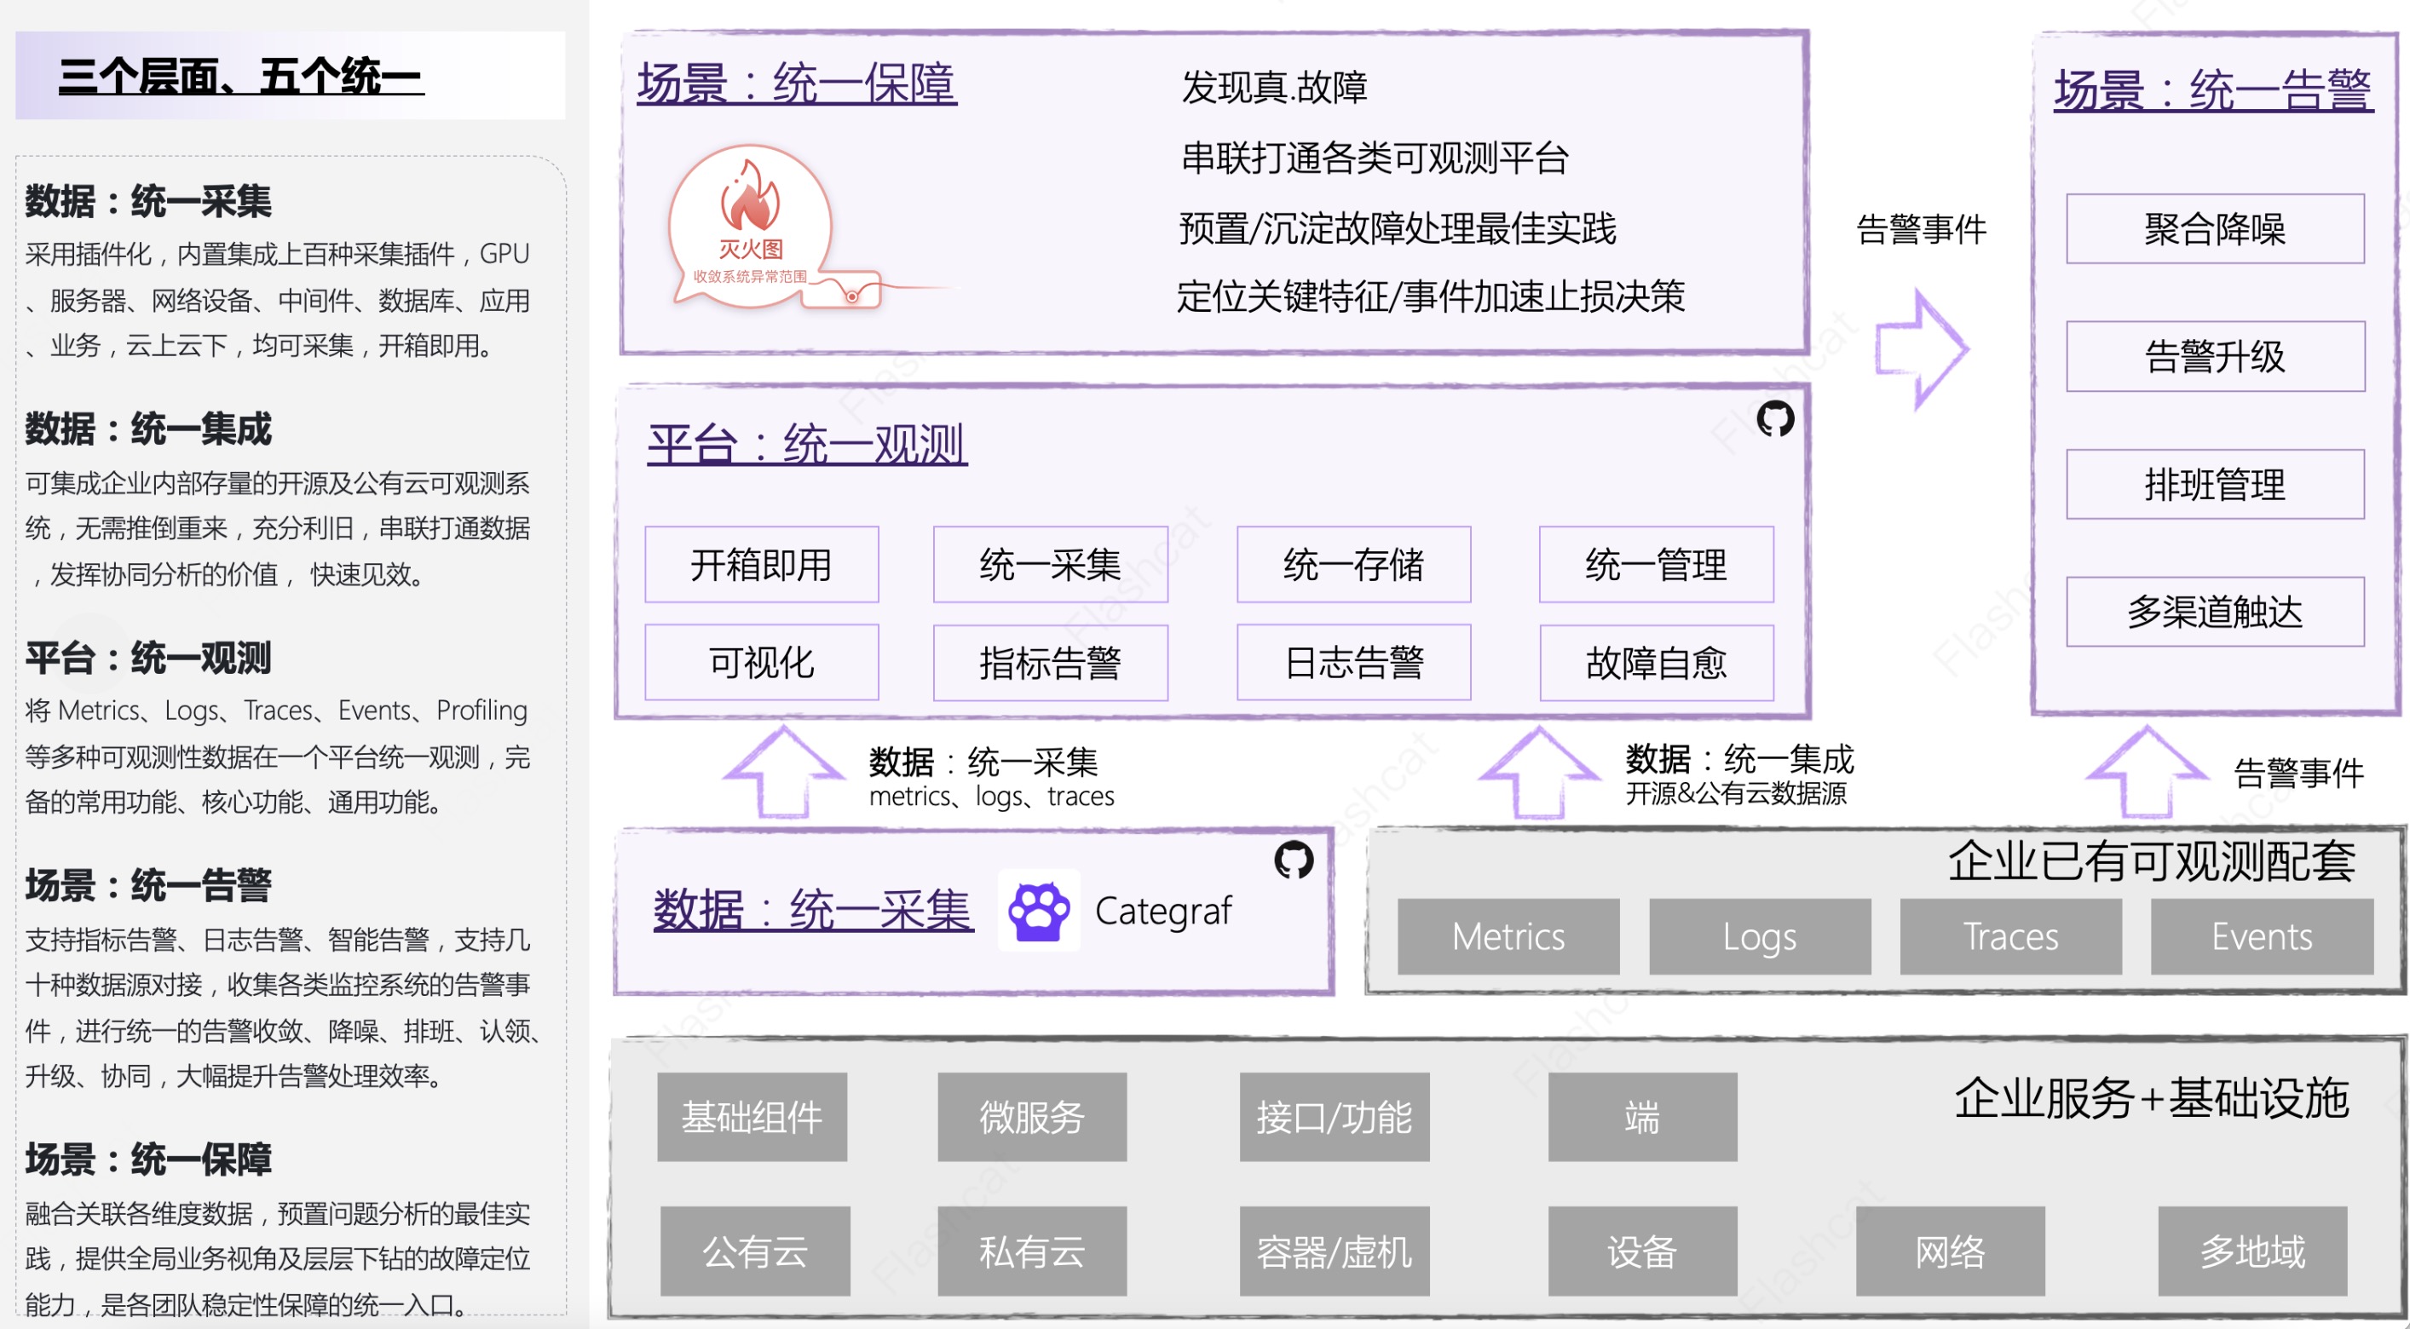
Task: Click the GitHub icon in 统一采集 panel
Action: [x=1294, y=860]
